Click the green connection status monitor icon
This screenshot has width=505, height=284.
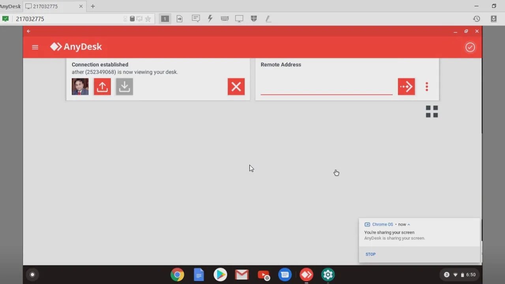[x=6, y=19]
